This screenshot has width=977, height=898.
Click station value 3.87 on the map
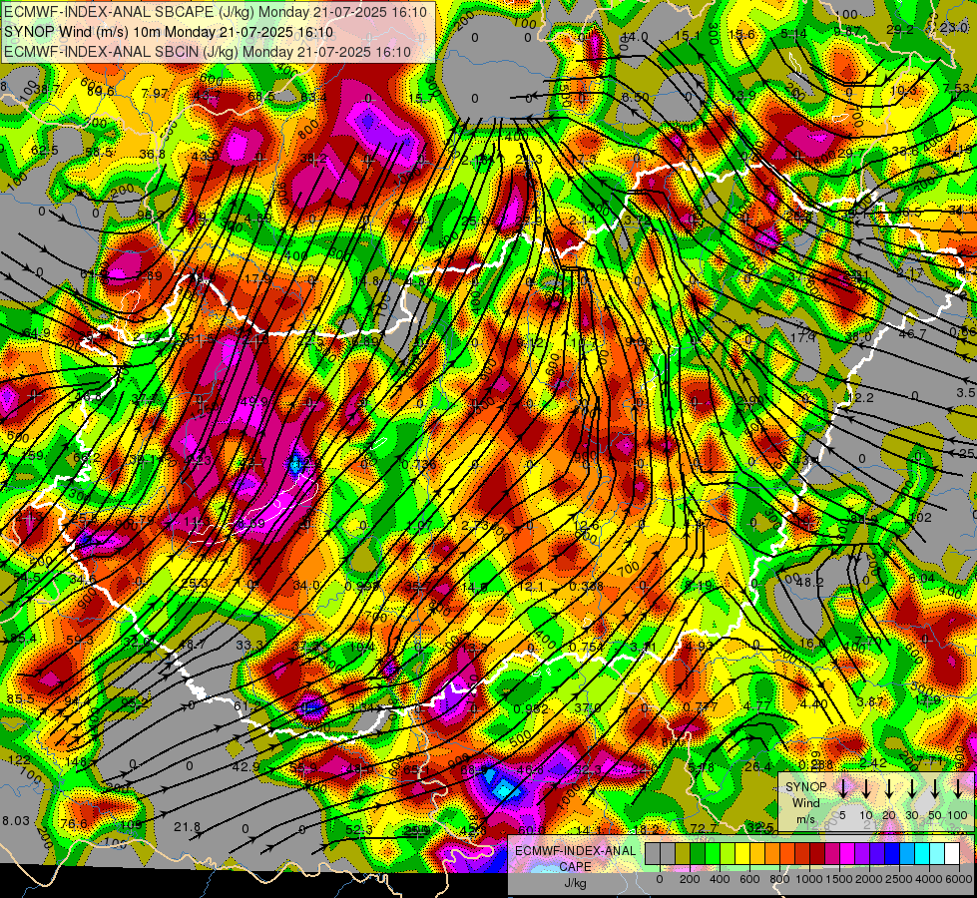tap(870, 702)
